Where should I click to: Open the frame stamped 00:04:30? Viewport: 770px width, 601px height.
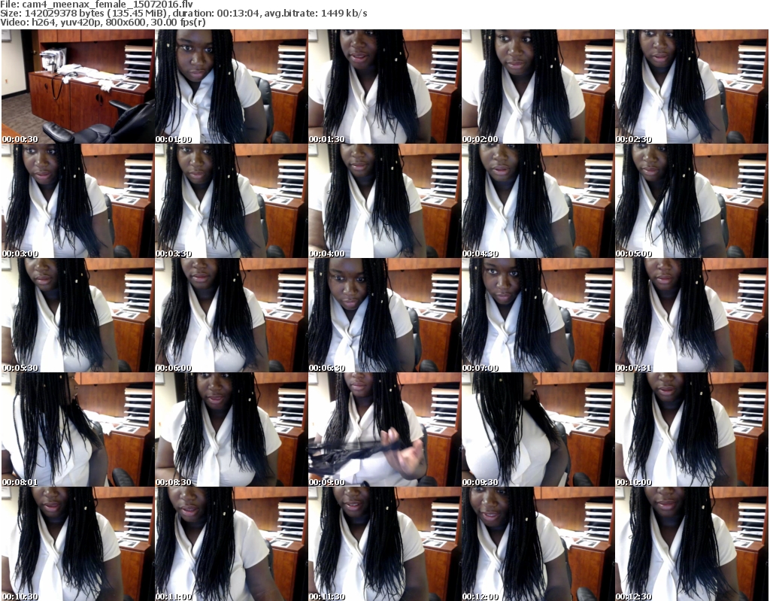point(538,201)
